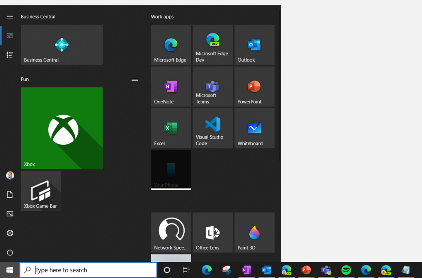This screenshot has width=422, height=278.
Task: Switch to the Pinned tiles view
Action: [x=10, y=36]
